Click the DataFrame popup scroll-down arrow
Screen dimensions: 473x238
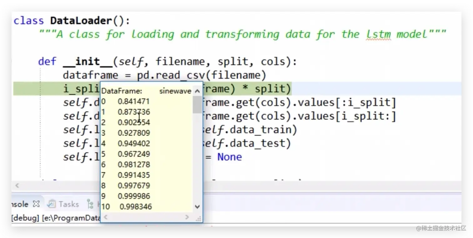click(197, 207)
